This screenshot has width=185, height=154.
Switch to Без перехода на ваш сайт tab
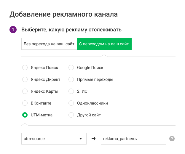click(49, 44)
